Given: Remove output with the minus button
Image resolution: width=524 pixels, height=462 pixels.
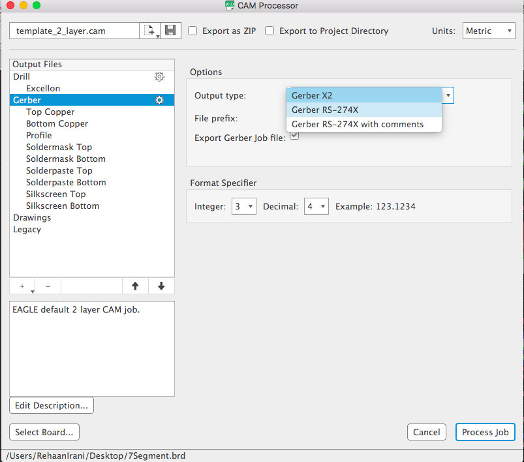Looking at the screenshot, I should (x=48, y=286).
